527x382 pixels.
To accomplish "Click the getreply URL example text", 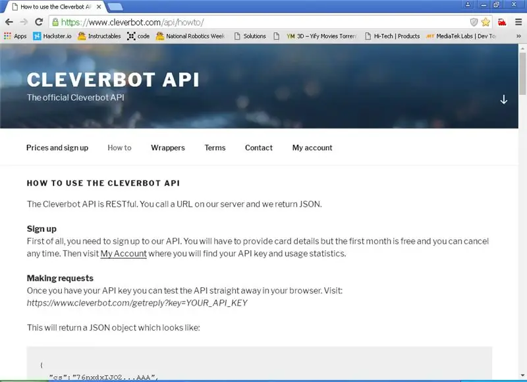I will (137, 303).
